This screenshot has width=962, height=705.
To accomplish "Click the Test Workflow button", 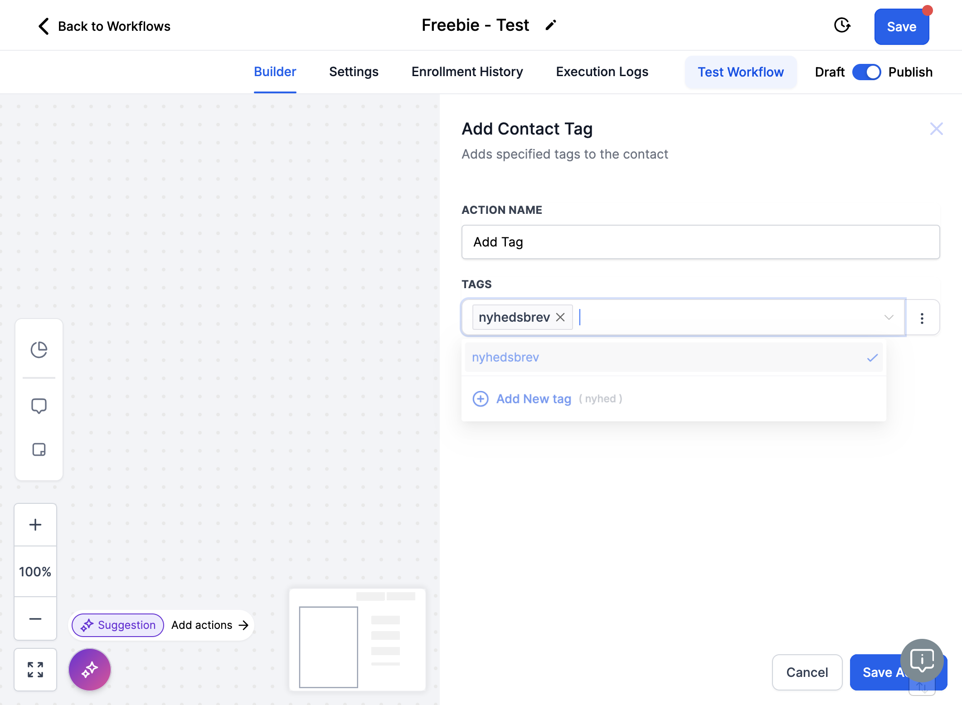I will click(x=741, y=72).
